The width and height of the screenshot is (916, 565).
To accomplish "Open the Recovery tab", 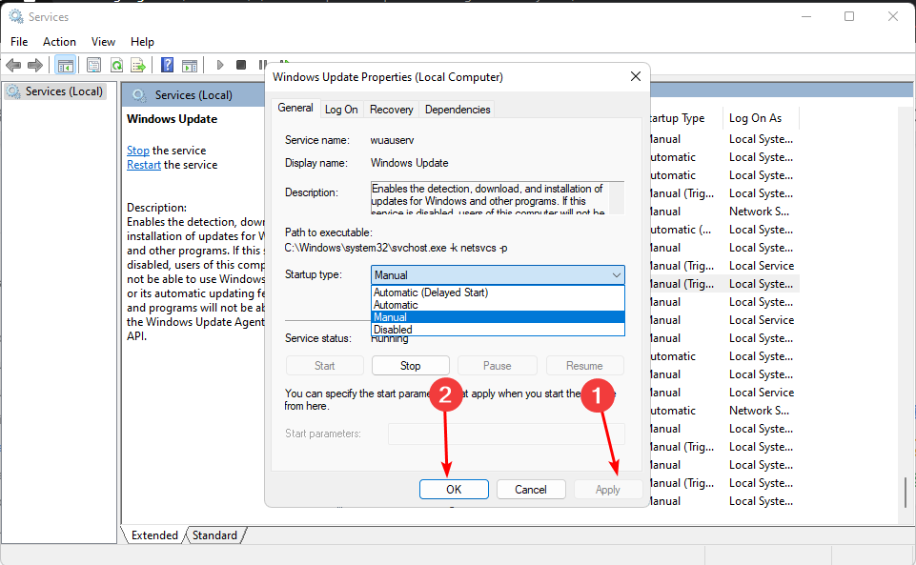I will [391, 110].
